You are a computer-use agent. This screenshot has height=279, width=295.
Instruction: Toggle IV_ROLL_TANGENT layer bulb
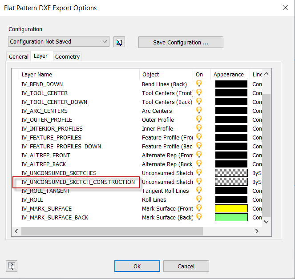pyautogui.click(x=199, y=190)
